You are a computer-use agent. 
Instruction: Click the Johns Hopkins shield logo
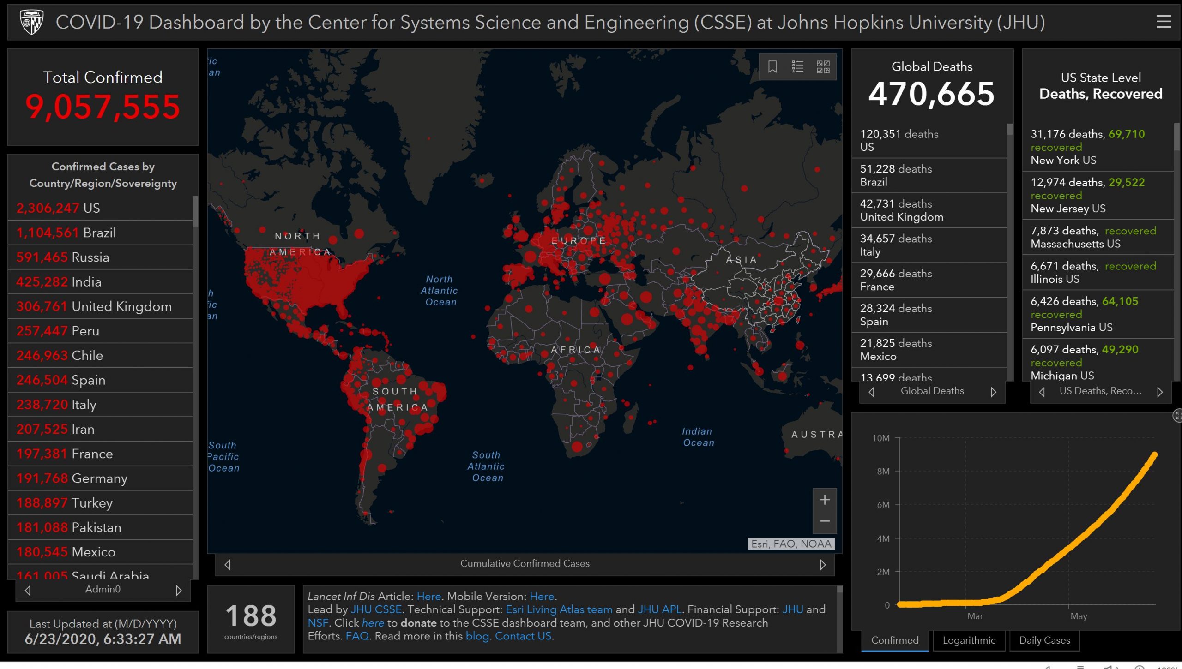31,22
